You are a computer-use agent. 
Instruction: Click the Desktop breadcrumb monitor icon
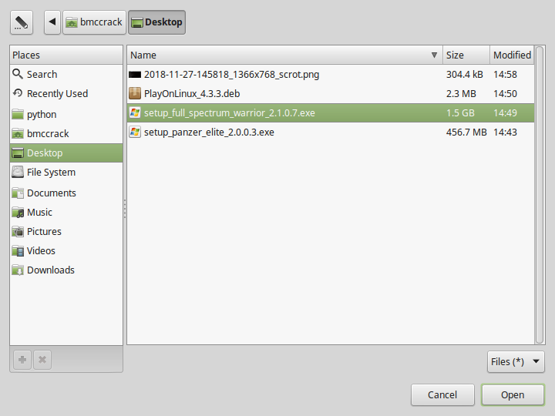[x=136, y=22]
